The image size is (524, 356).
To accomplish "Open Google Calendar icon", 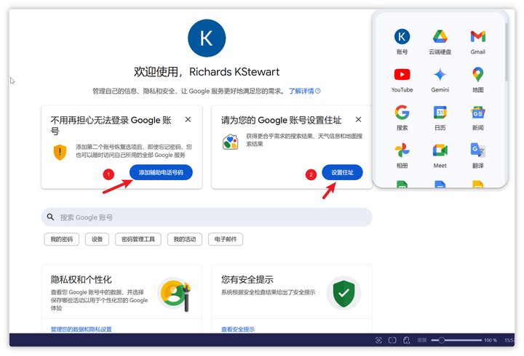I will (440, 112).
